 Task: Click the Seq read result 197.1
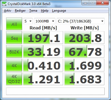pyautogui.click(x=43, y=38)
